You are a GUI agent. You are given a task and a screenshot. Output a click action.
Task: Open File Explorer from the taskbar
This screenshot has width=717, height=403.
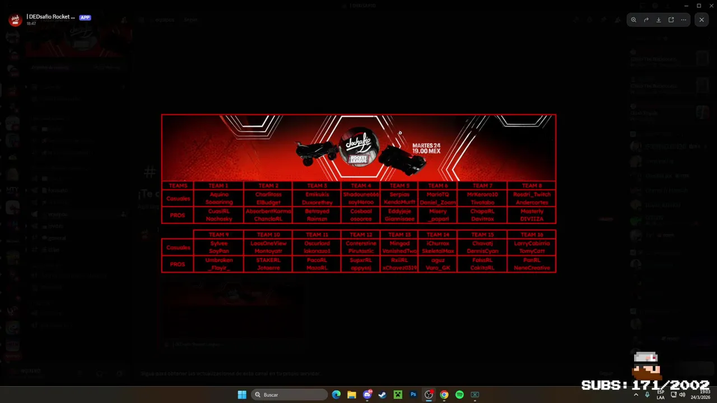click(x=352, y=395)
